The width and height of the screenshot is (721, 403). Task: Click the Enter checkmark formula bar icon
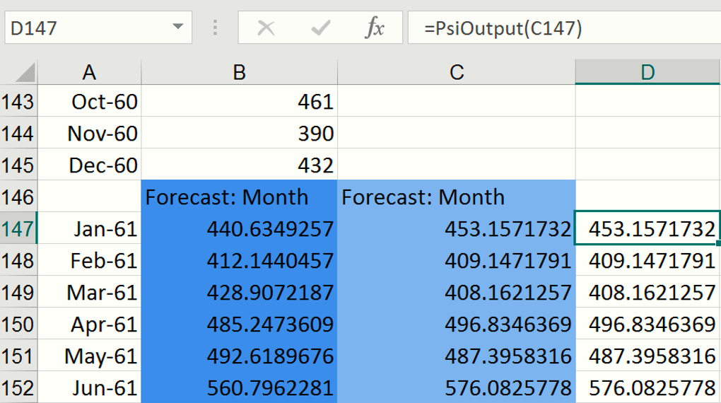tap(320, 28)
